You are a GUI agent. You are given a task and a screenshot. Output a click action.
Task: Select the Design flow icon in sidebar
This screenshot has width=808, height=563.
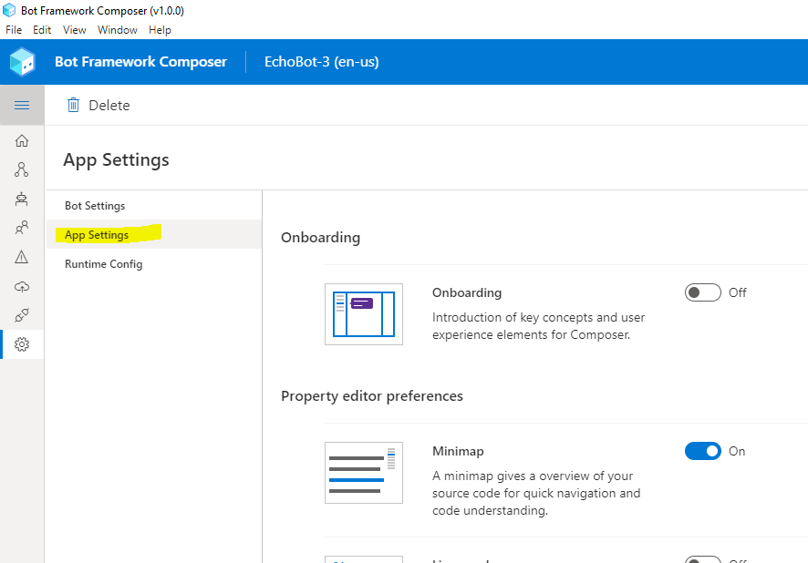coord(22,169)
